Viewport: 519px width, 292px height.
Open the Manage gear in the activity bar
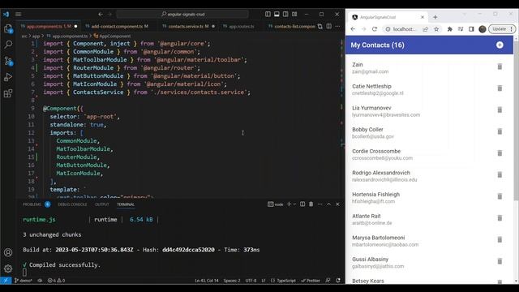[8, 268]
